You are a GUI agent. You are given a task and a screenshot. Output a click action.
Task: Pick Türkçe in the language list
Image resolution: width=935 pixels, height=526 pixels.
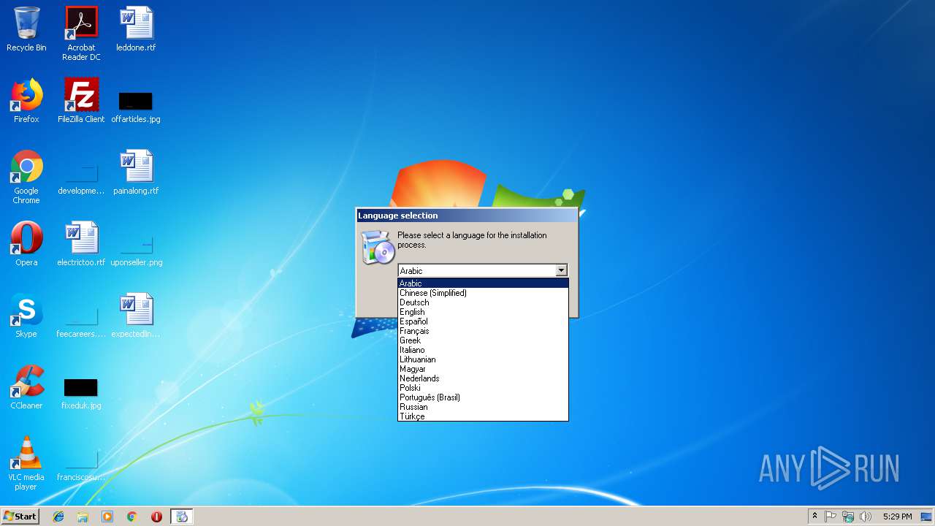(483, 416)
